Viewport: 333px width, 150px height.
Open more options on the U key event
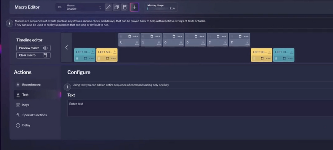click(136, 36)
